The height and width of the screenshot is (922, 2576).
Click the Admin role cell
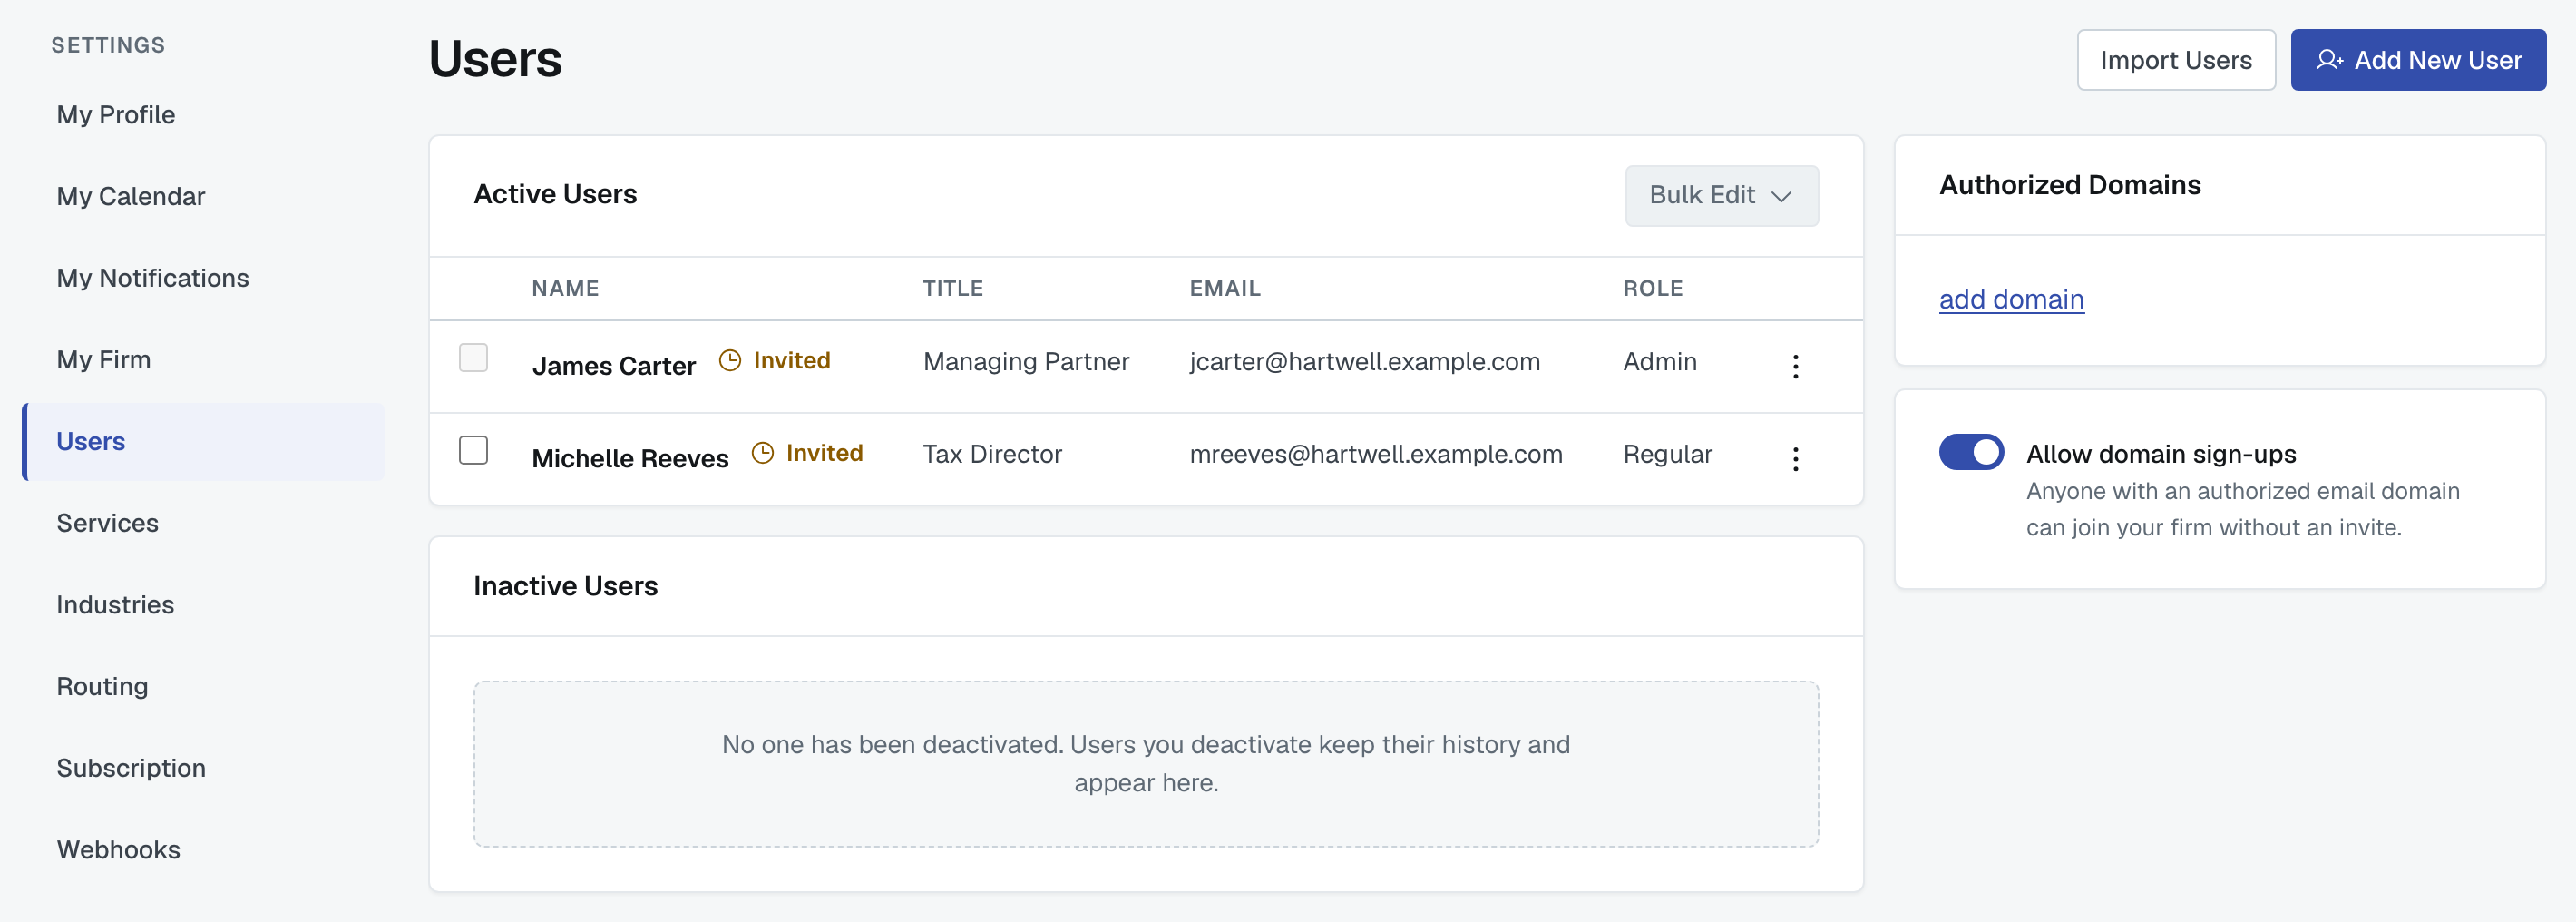[x=1660, y=361]
